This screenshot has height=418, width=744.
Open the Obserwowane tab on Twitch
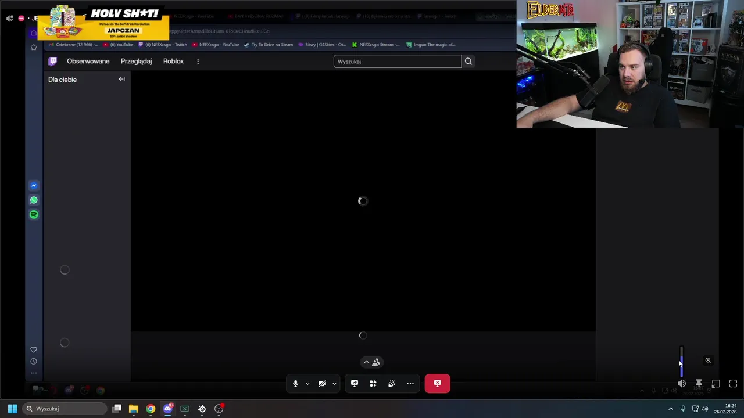click(x=88, y=61)
